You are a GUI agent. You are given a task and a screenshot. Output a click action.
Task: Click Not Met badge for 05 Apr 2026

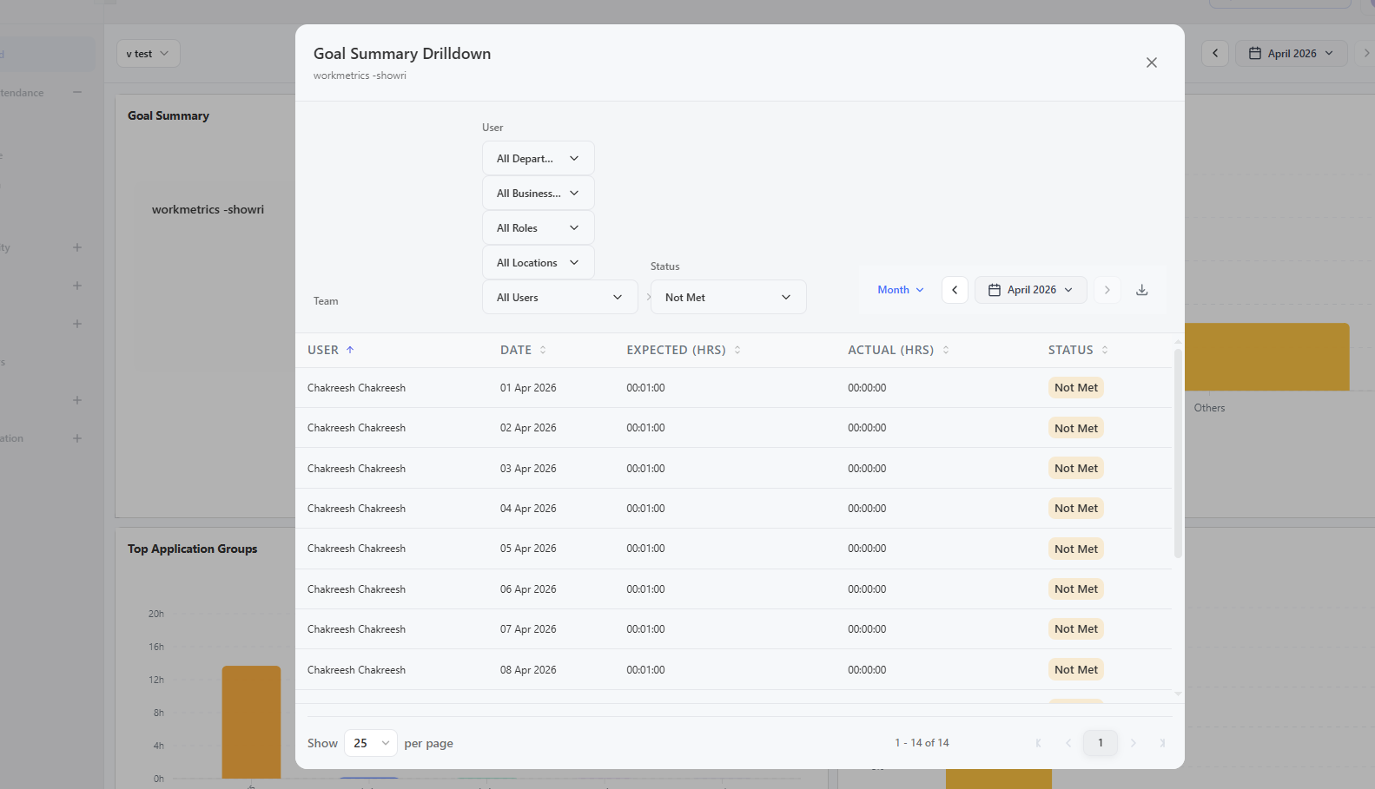[1076, 549]
